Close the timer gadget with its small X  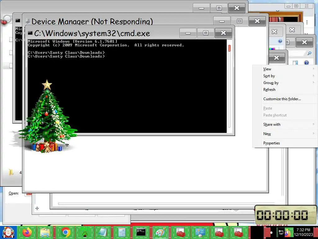click(x=315, y=208)
